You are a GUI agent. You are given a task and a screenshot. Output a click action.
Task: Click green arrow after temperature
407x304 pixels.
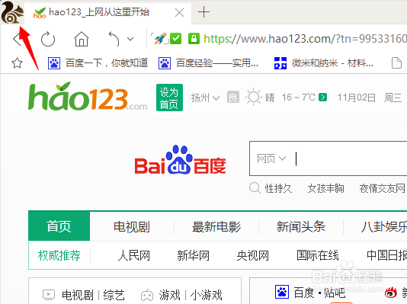322,98
